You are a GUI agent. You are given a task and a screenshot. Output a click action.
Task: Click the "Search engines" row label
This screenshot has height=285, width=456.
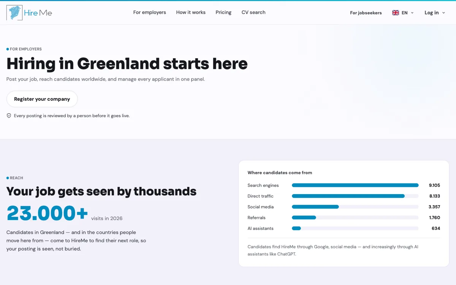(x=263, y=185)
